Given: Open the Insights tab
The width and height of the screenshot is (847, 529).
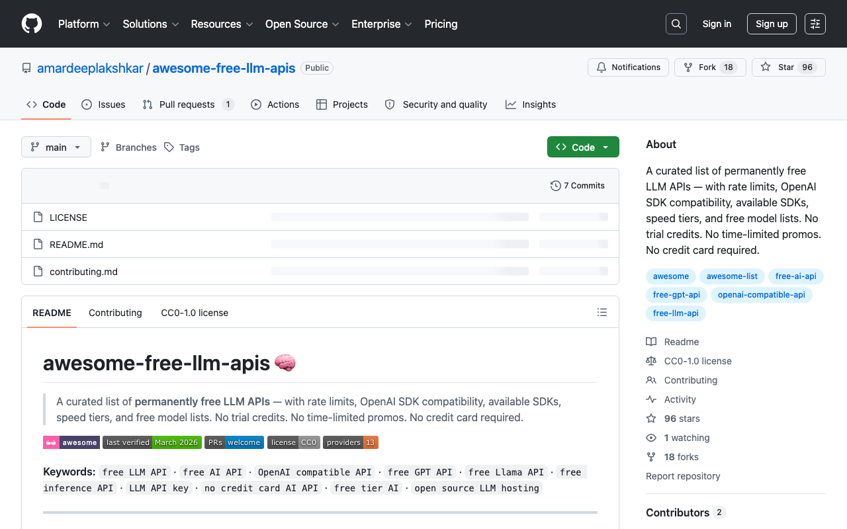Looking at the screenshot, I should 531,104.
